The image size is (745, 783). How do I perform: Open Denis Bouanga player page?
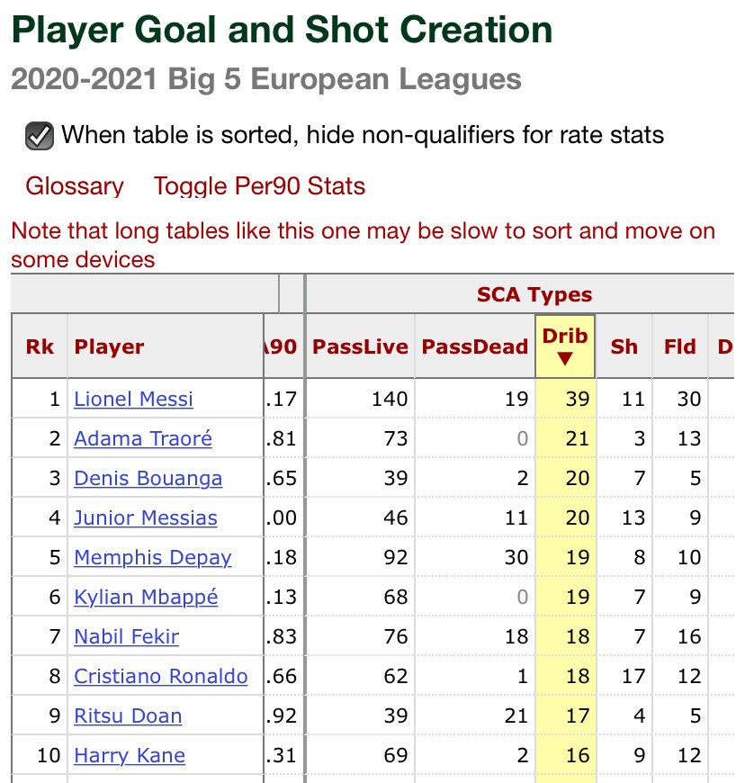148,479
